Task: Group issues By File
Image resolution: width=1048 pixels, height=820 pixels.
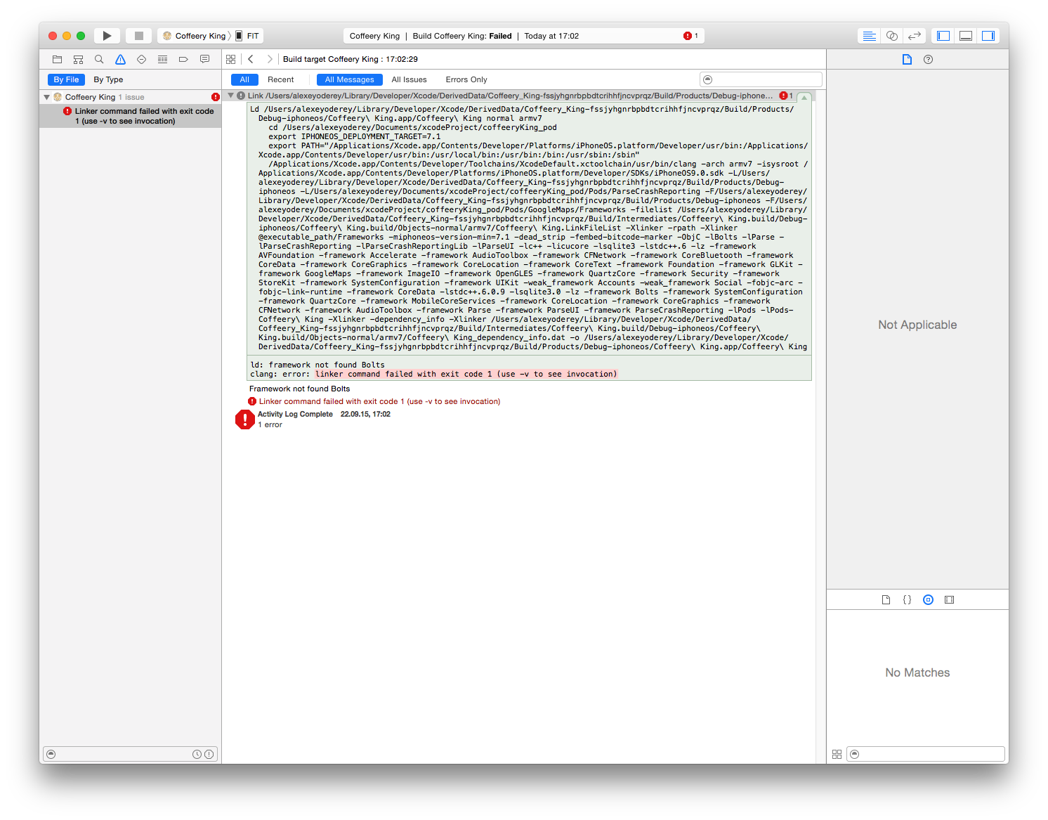Action: tap(66, 80)
